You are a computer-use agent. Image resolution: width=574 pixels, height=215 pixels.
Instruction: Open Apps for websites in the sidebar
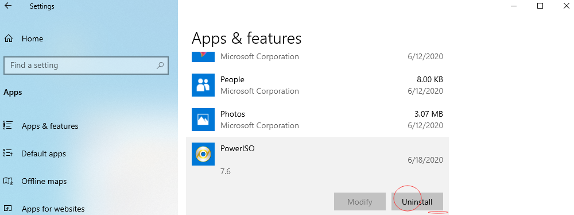point(53,209)
